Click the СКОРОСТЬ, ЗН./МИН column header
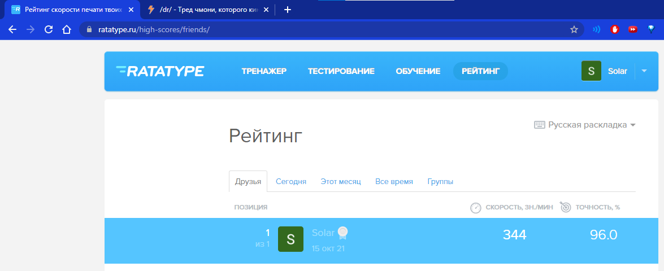The width and height of the screenshot is (664, 271). click(520, 207)
